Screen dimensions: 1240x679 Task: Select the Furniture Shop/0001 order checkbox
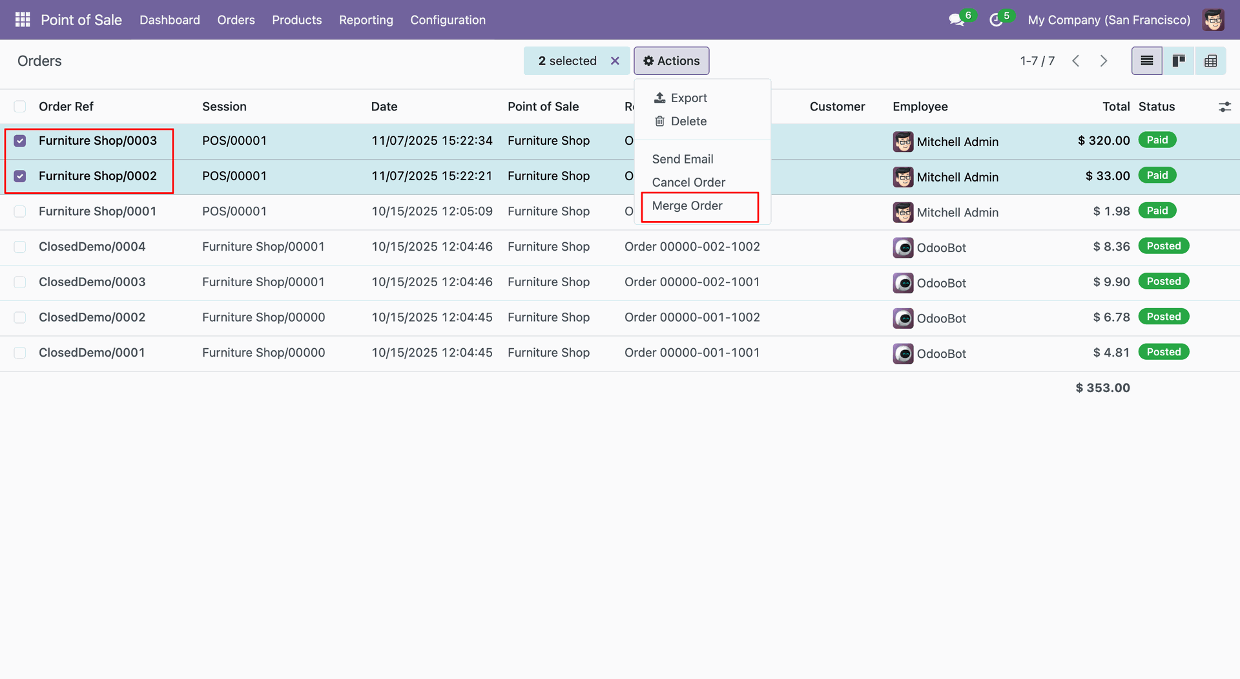pos(20,211)
